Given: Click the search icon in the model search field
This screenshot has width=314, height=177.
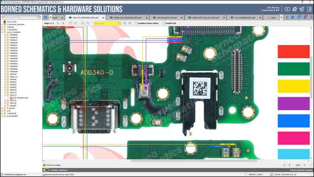Looking at the screenshot, I should coord(39,17).
